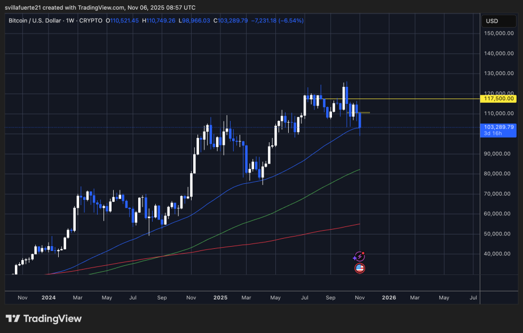Screen dimensions: 523x333
Task: Select the 2025 year label on the axis
Action: click(220, 298)
